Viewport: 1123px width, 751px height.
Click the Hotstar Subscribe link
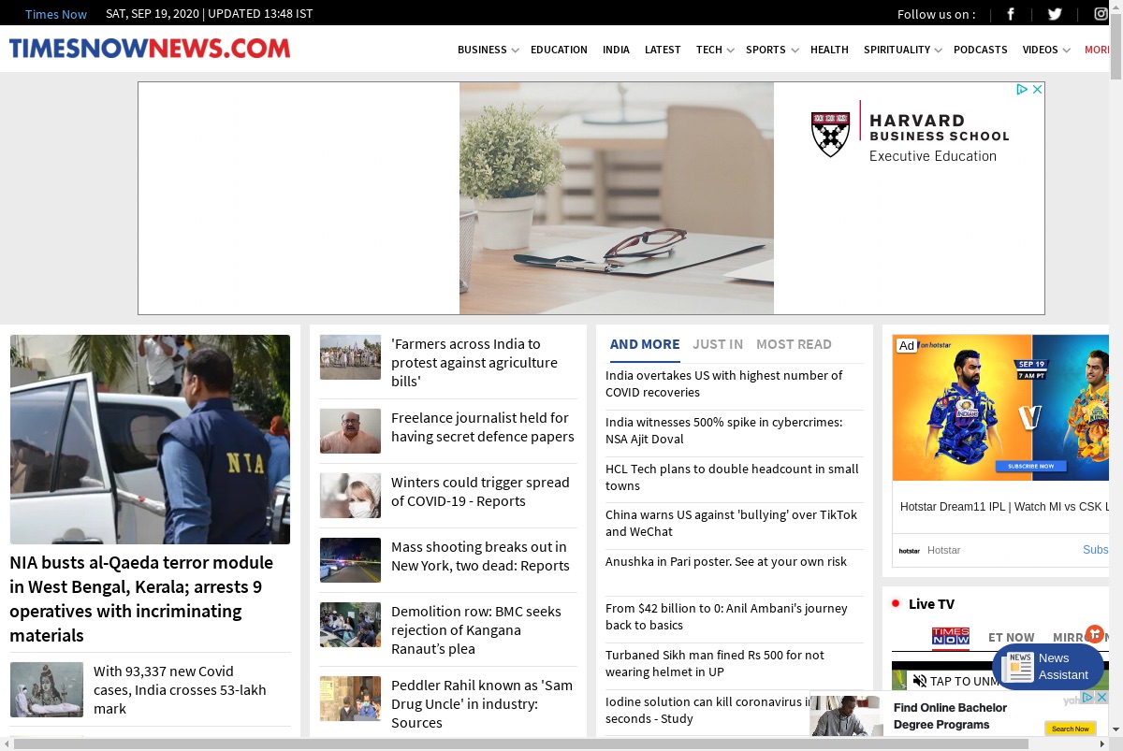point(1096,550)
